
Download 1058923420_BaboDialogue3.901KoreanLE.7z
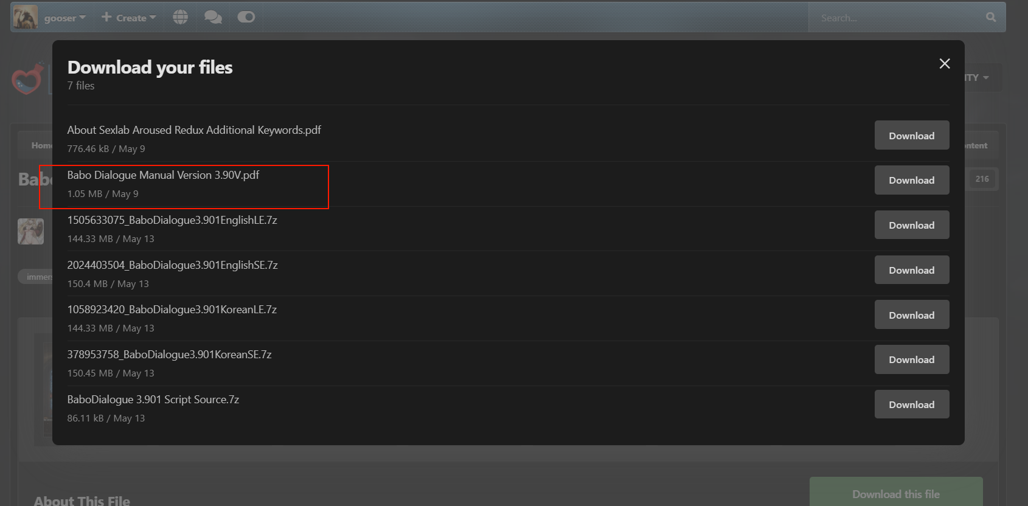[x=912, y=315]
